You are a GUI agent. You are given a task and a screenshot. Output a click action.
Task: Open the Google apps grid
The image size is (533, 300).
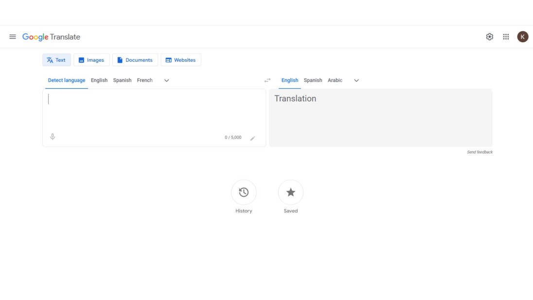click(506, 37)
